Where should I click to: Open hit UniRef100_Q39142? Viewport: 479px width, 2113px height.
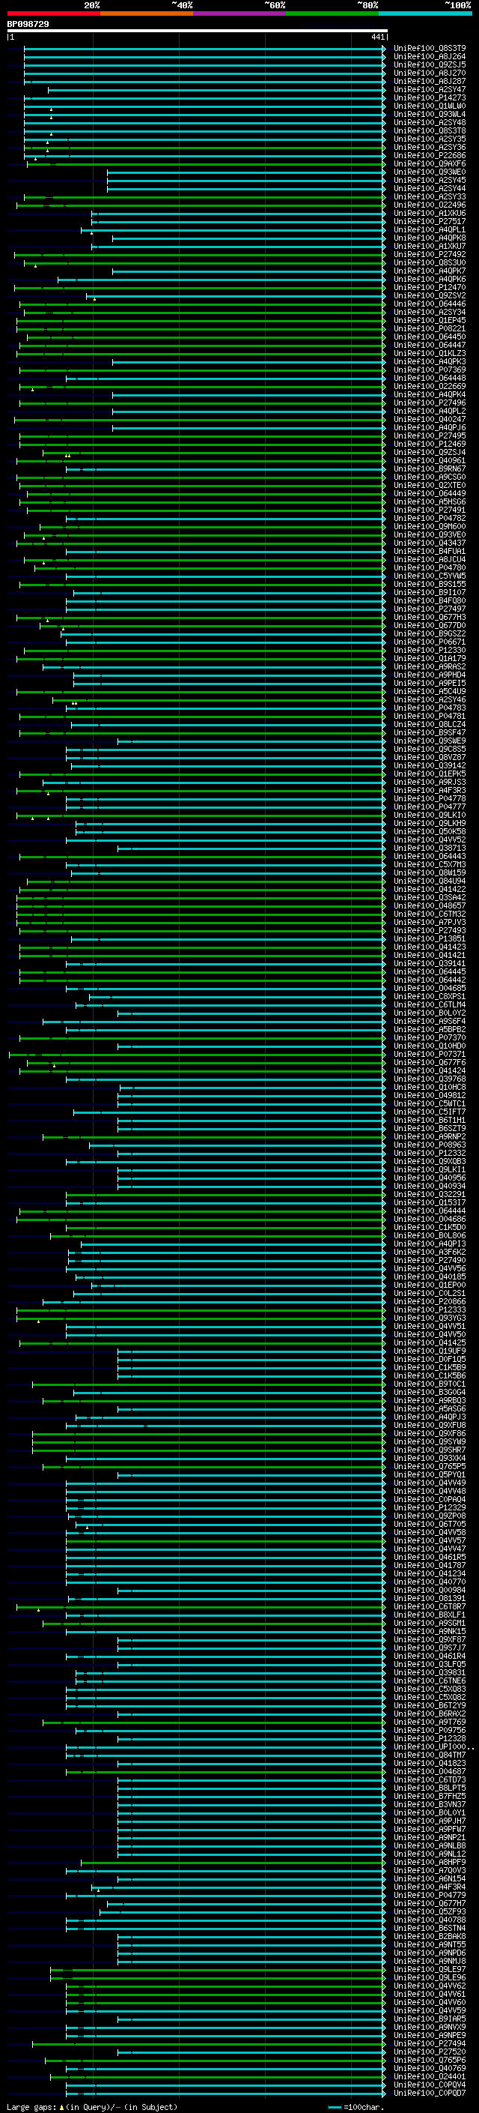[x=430, y=766]
